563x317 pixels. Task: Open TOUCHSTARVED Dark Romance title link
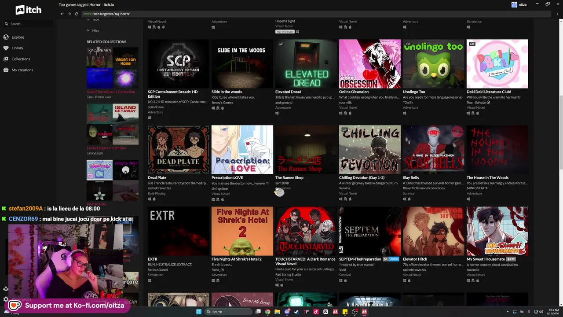click(306, 261)
